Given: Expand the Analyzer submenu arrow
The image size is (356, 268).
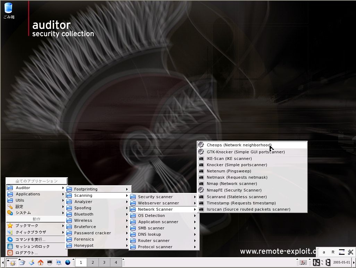Looking at the screenshot, I should [x=127, y=202].
